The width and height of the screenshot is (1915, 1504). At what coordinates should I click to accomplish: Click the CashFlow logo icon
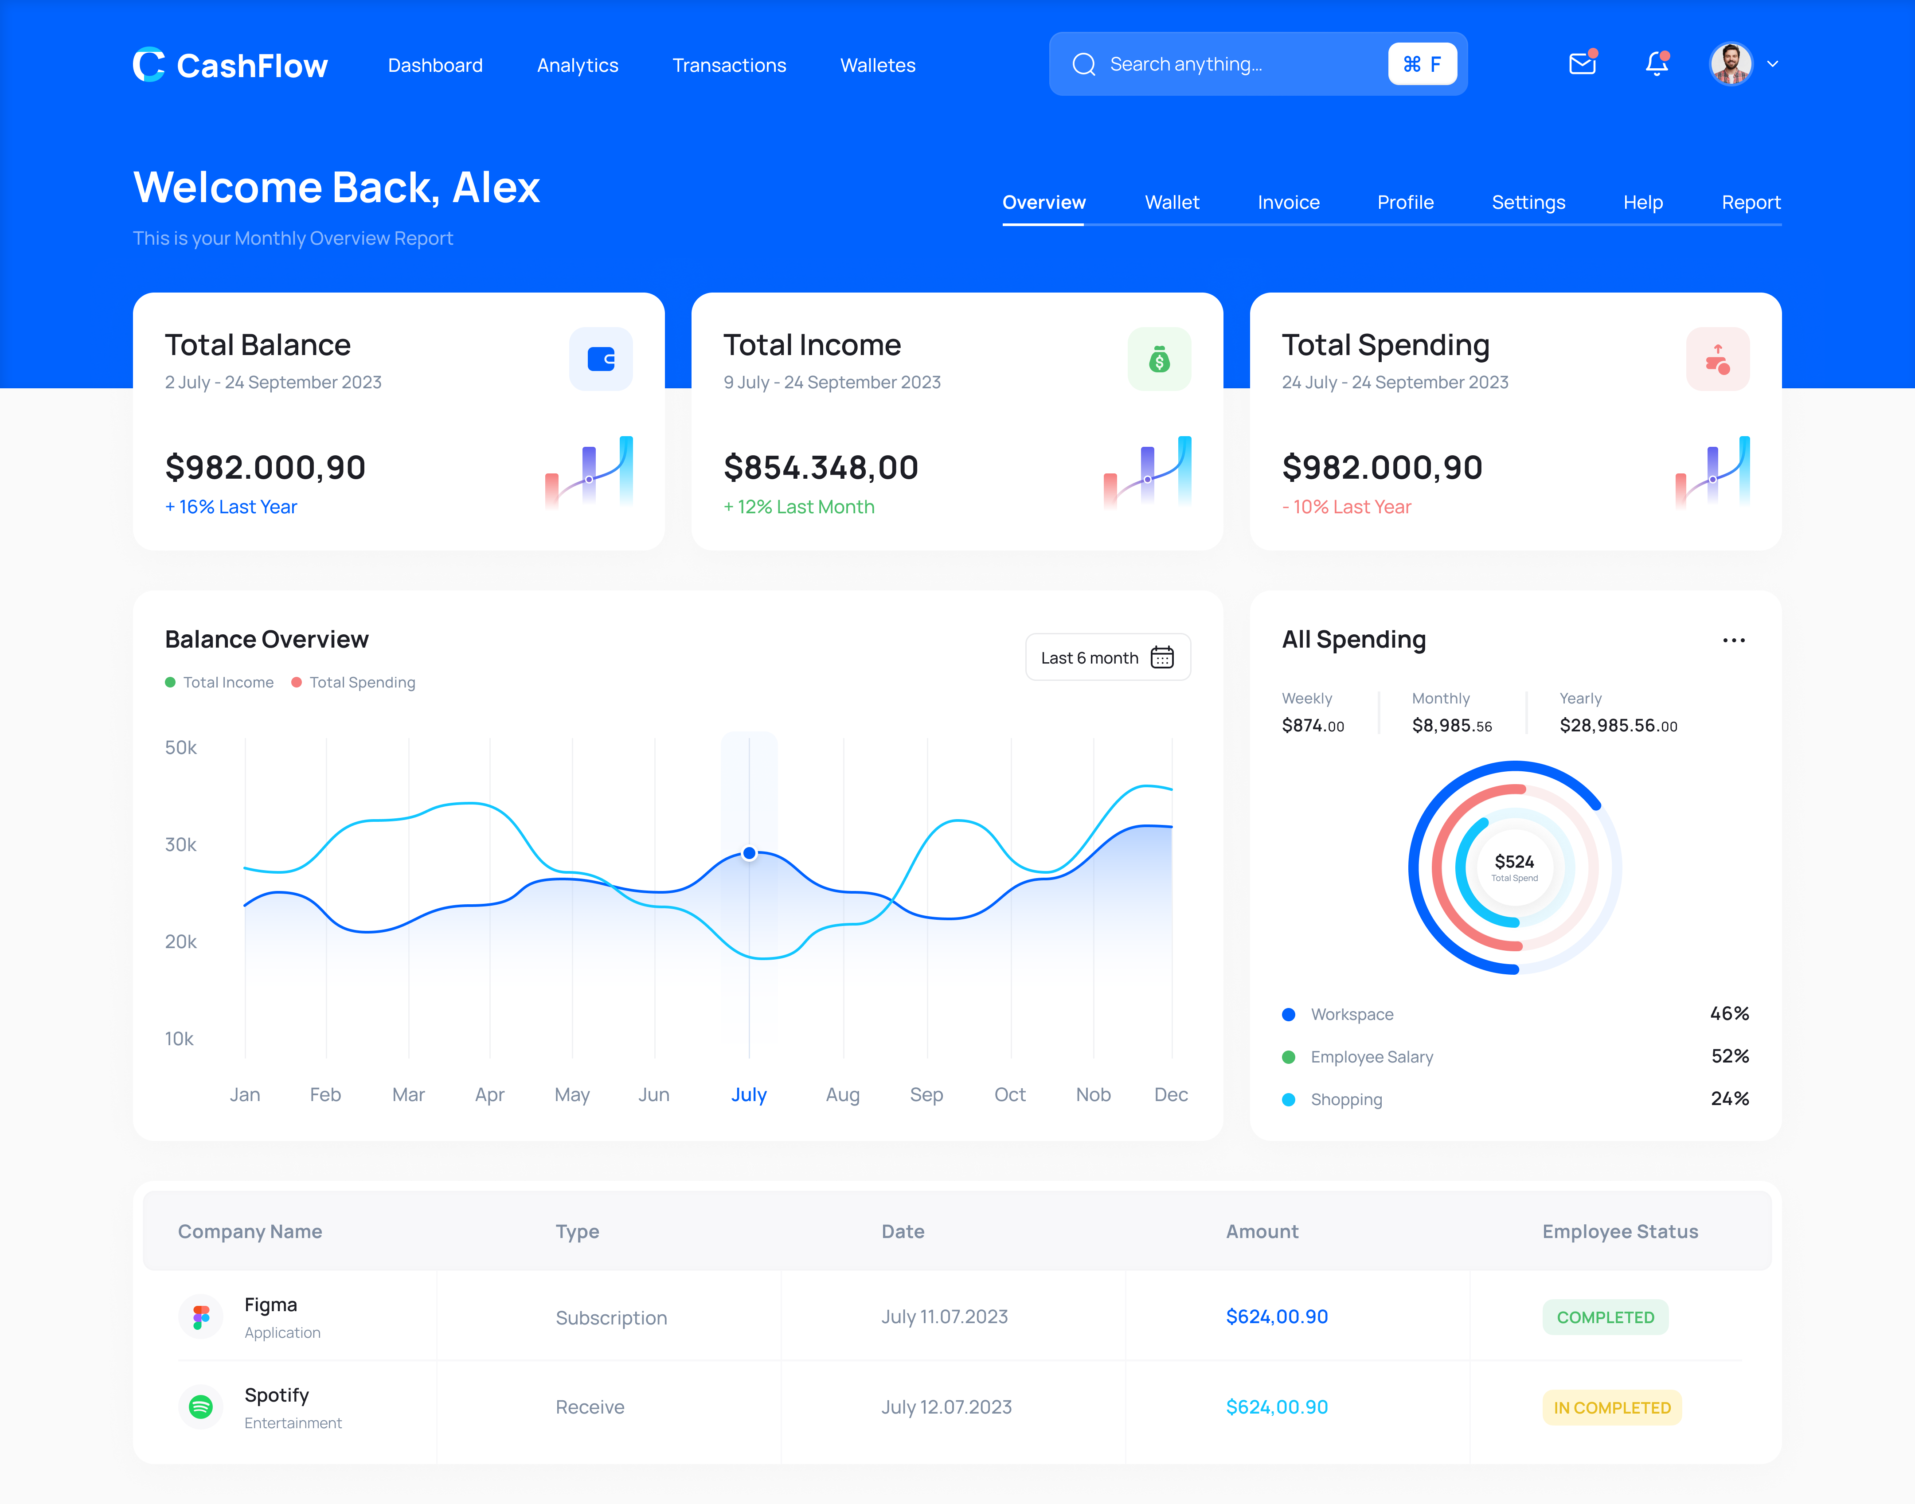[x=150, y=64]
